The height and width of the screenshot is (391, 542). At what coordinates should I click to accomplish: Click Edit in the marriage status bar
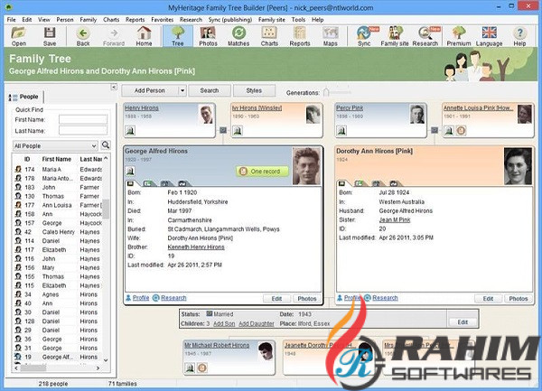coord(463,321)
